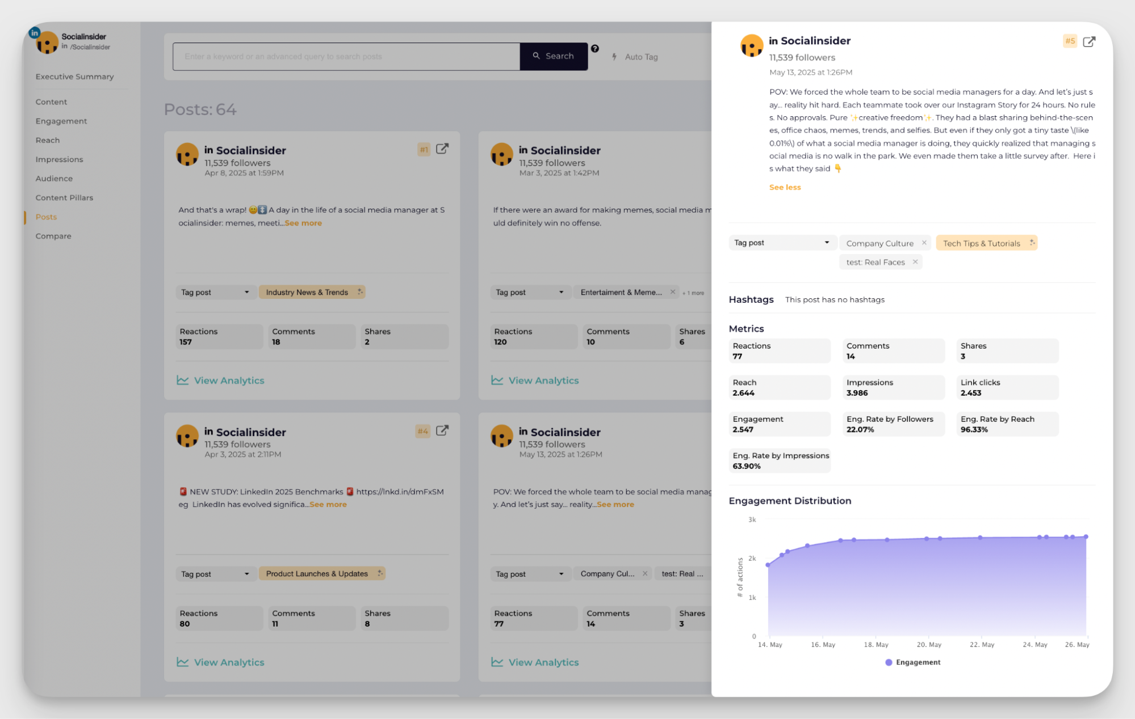Open Reach section in sidebar
The height and width of the screenshot is (719, 1135).
point(48,140)
